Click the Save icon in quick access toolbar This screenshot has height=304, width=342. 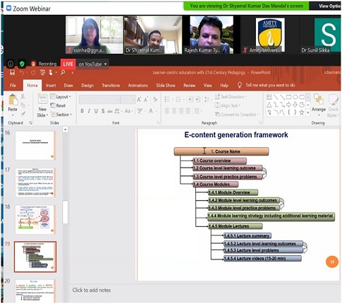12,73
